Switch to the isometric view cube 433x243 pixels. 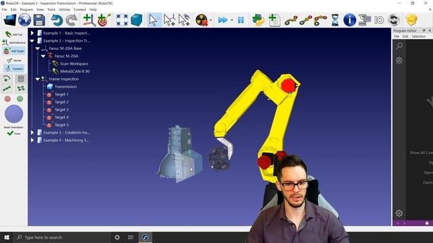coord(136,20)
